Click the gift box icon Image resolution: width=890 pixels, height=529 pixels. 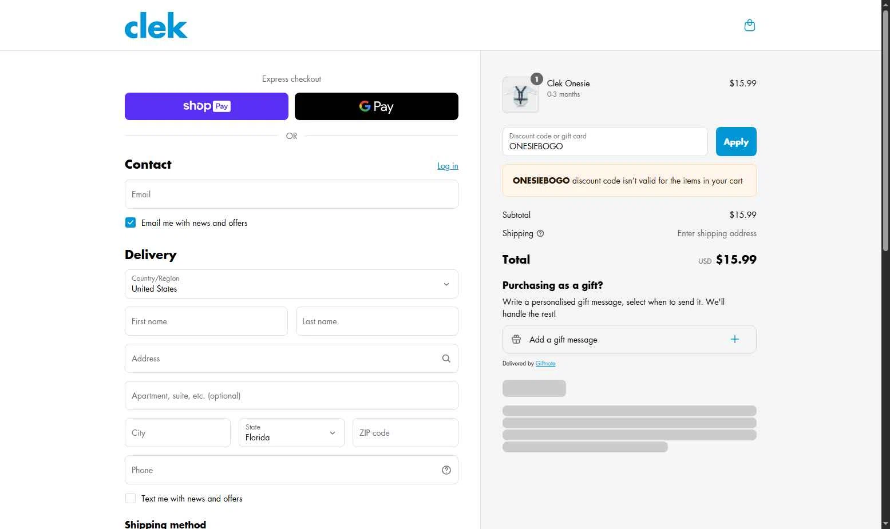[x=516, y=339]
